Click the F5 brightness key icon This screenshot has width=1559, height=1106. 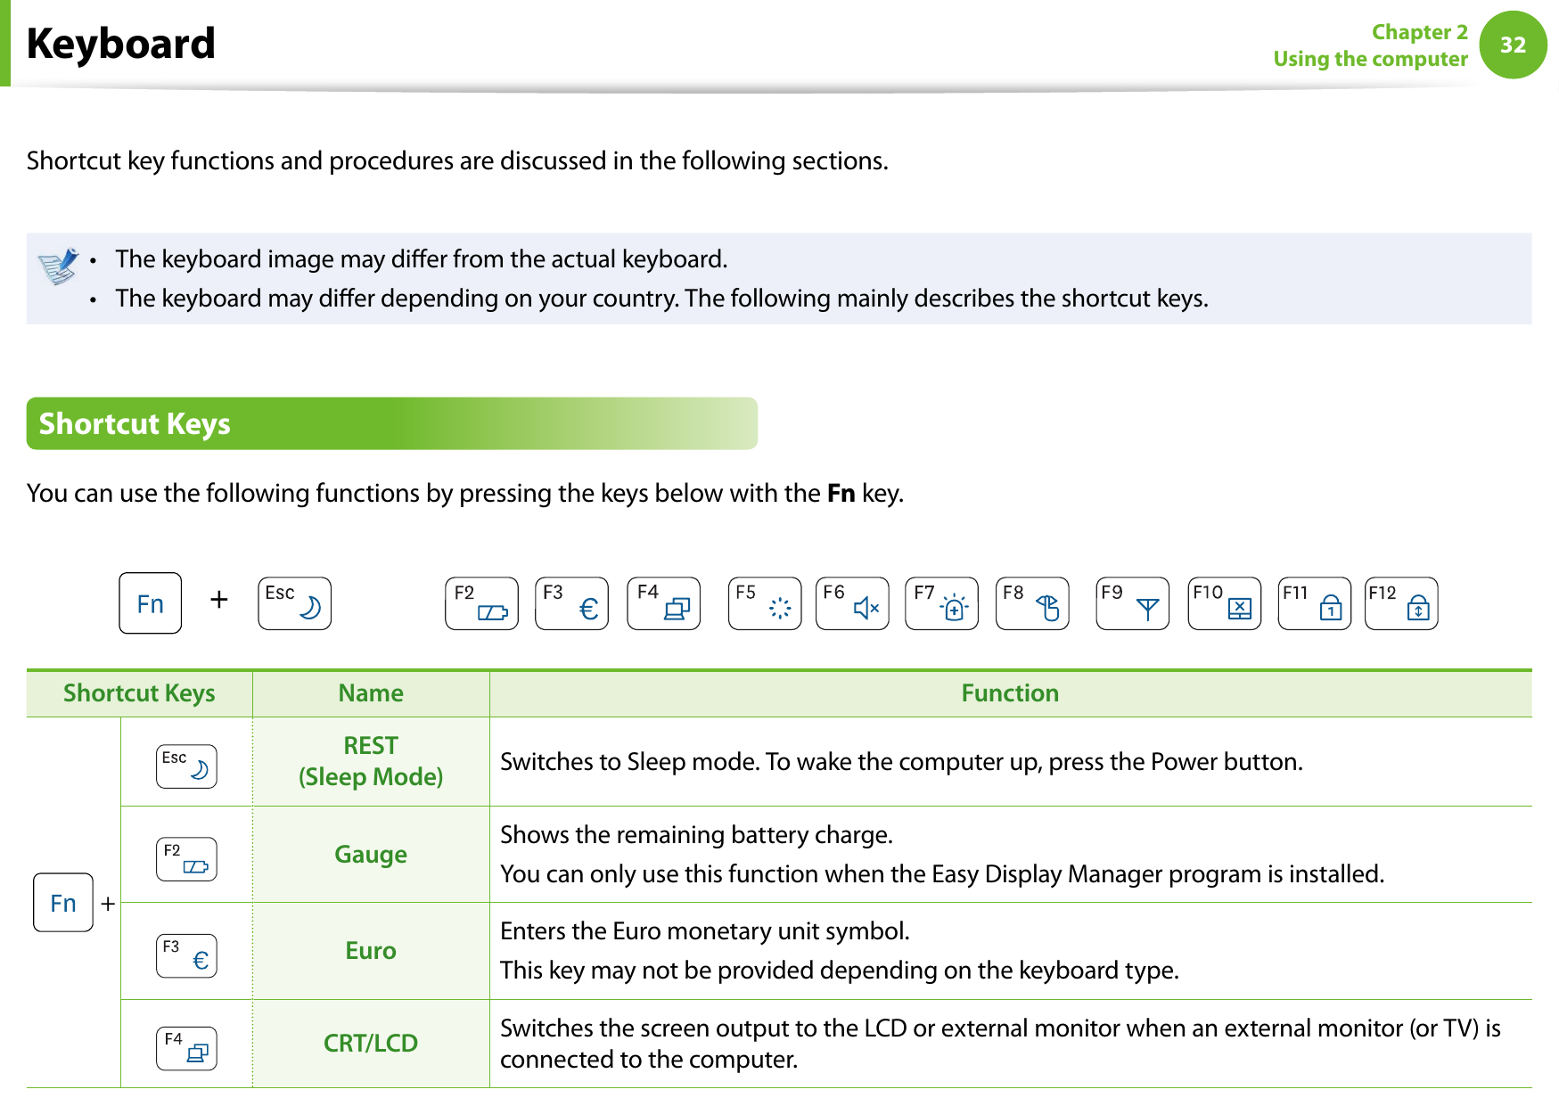click(x=764, y=603)
